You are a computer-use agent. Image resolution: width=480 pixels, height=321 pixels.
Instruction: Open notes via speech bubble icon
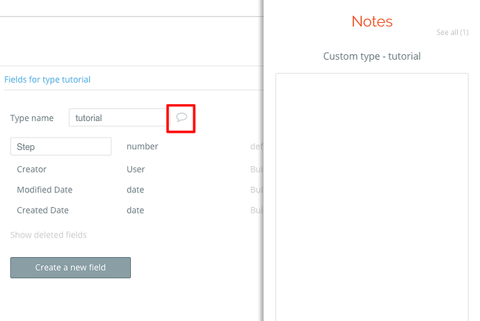[182, 117]
